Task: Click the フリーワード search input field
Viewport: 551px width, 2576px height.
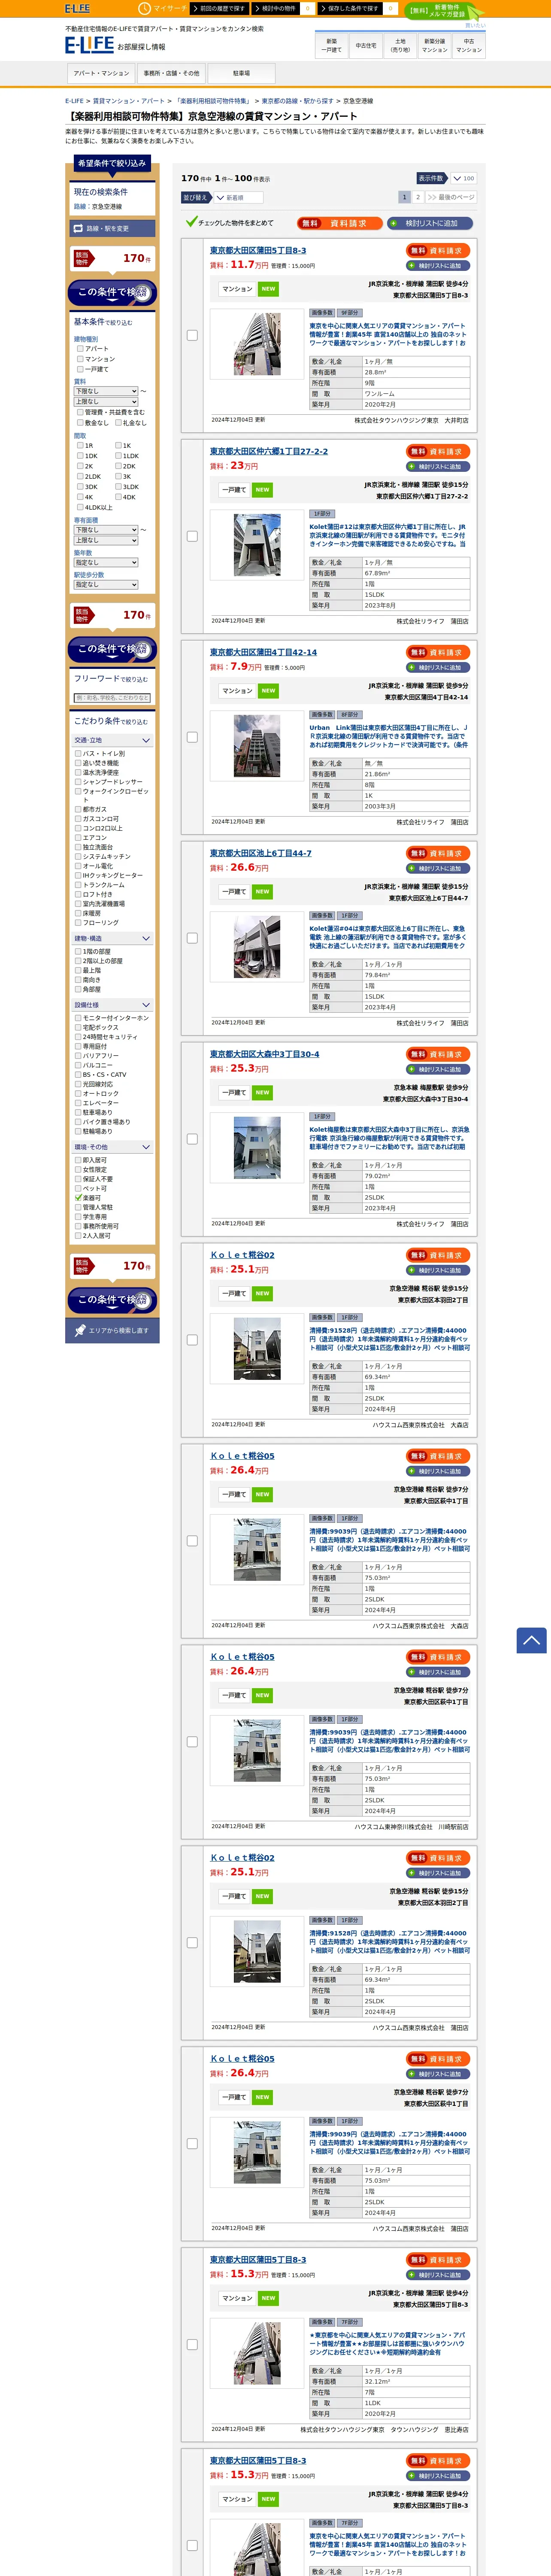Action: pyautogui.click(x=113, y=698)
